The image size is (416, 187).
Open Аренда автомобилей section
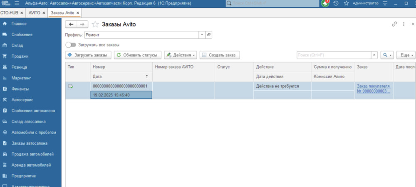[x=30, y=165]
